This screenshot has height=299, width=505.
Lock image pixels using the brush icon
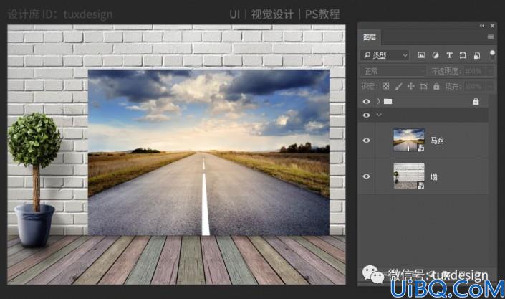(x=398, y=86)
